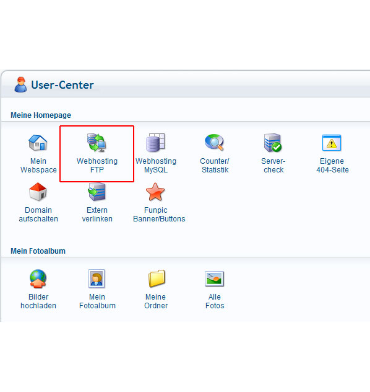Open the Domain aufschalten red house icon
Image resolution: width=370 pixels, height=392 pixels.
tap(38, 192)
